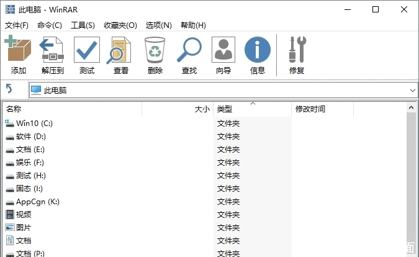Image resolution: width=419 pixels, height=257 pixels.
Task: Open the Wizard (向导) toolbar icon
Action: (223, 50)
